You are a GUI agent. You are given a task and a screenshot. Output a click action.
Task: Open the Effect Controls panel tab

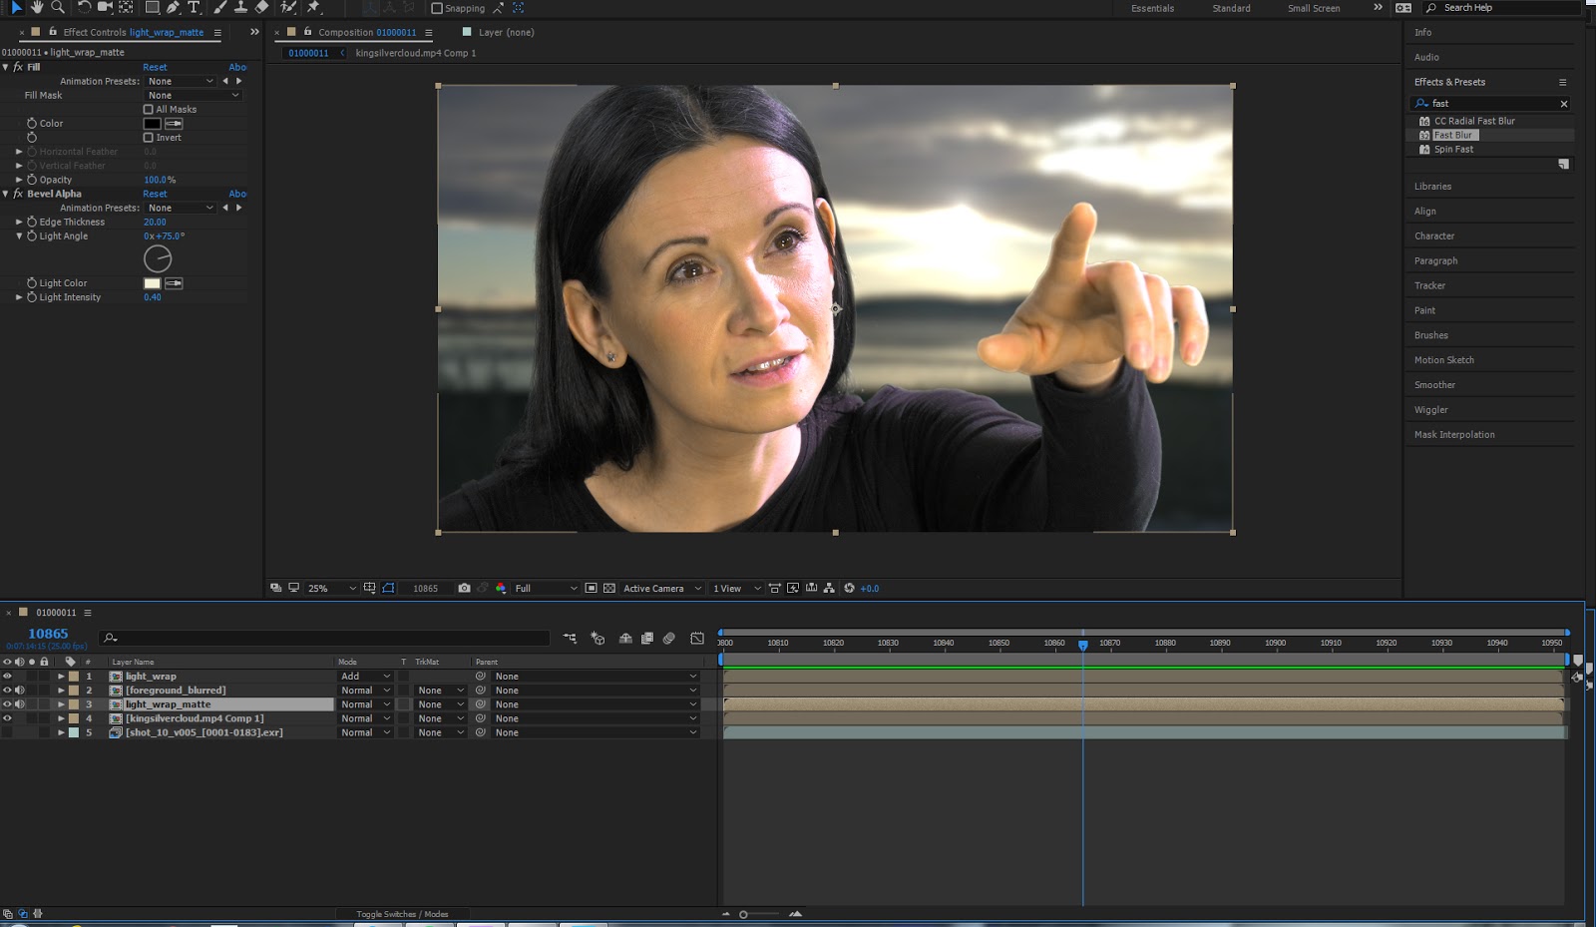(133, 33)
